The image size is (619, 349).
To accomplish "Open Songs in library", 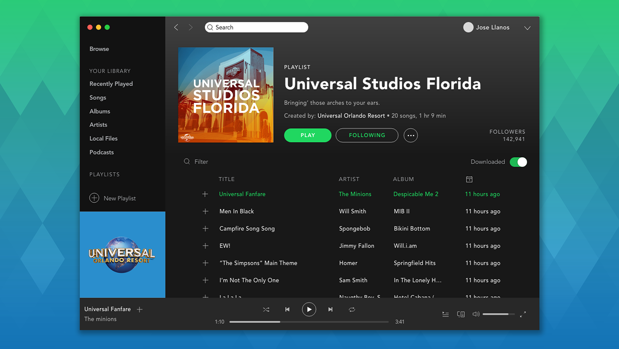I will click(x=98, y=98).
